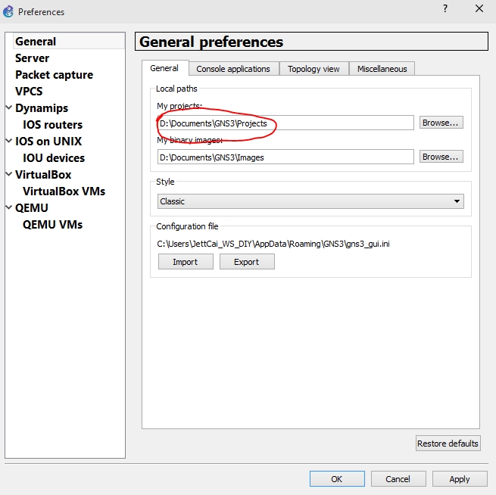496x495 pixels.
Task: Select Server in the preferences tree
Action: click(33, 58)
